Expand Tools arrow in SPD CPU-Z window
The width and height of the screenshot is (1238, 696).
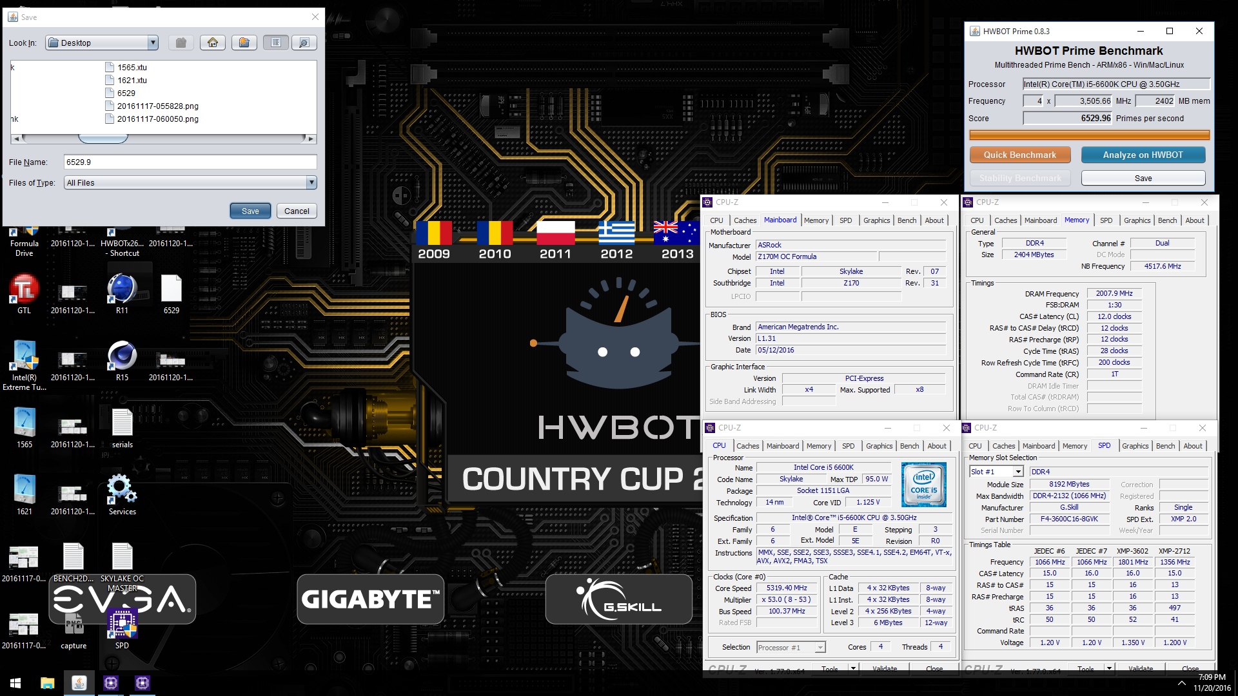[1109, 668]
